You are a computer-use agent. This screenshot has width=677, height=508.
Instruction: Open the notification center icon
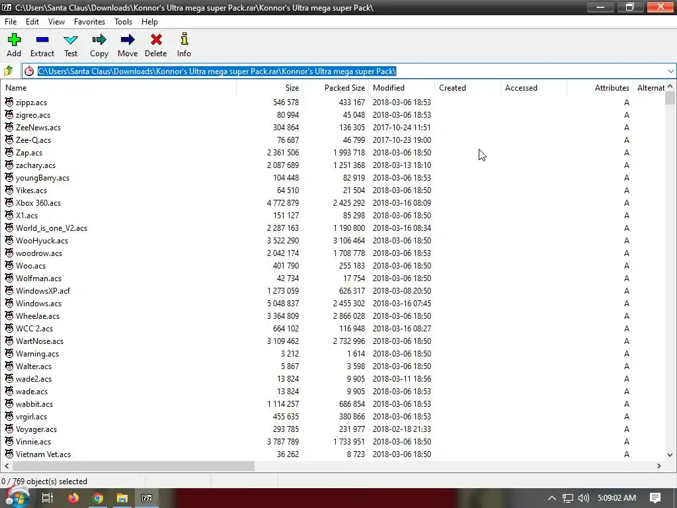[655, 498]
